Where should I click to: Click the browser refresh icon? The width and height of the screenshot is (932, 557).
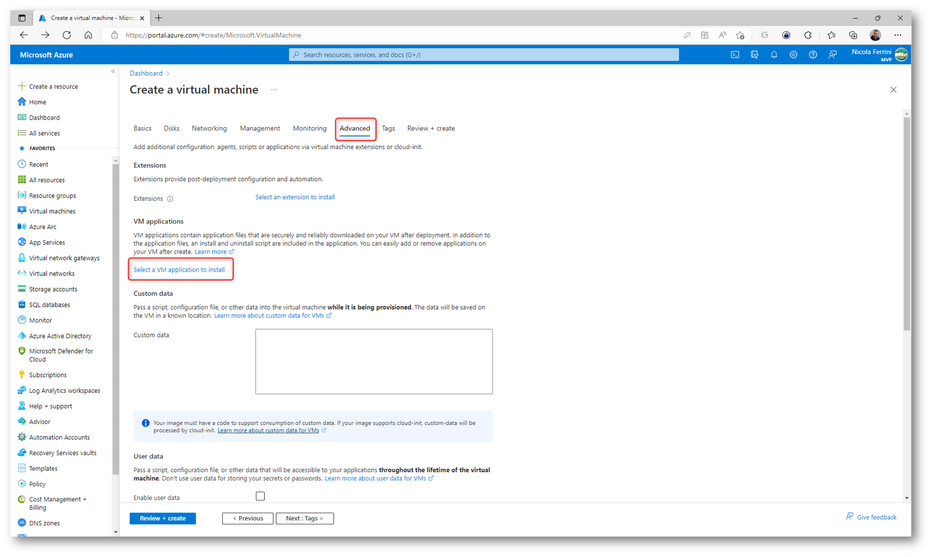click(67, 35)
